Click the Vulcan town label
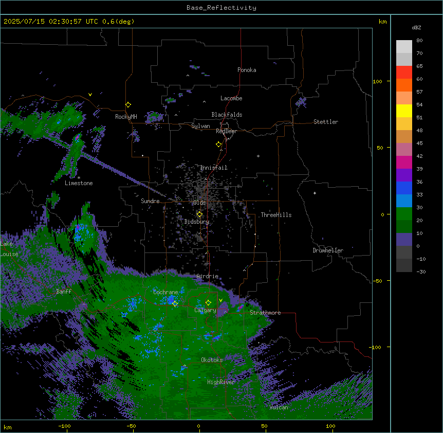This screenshot has height=433, width=443. (x=279, y=407)
